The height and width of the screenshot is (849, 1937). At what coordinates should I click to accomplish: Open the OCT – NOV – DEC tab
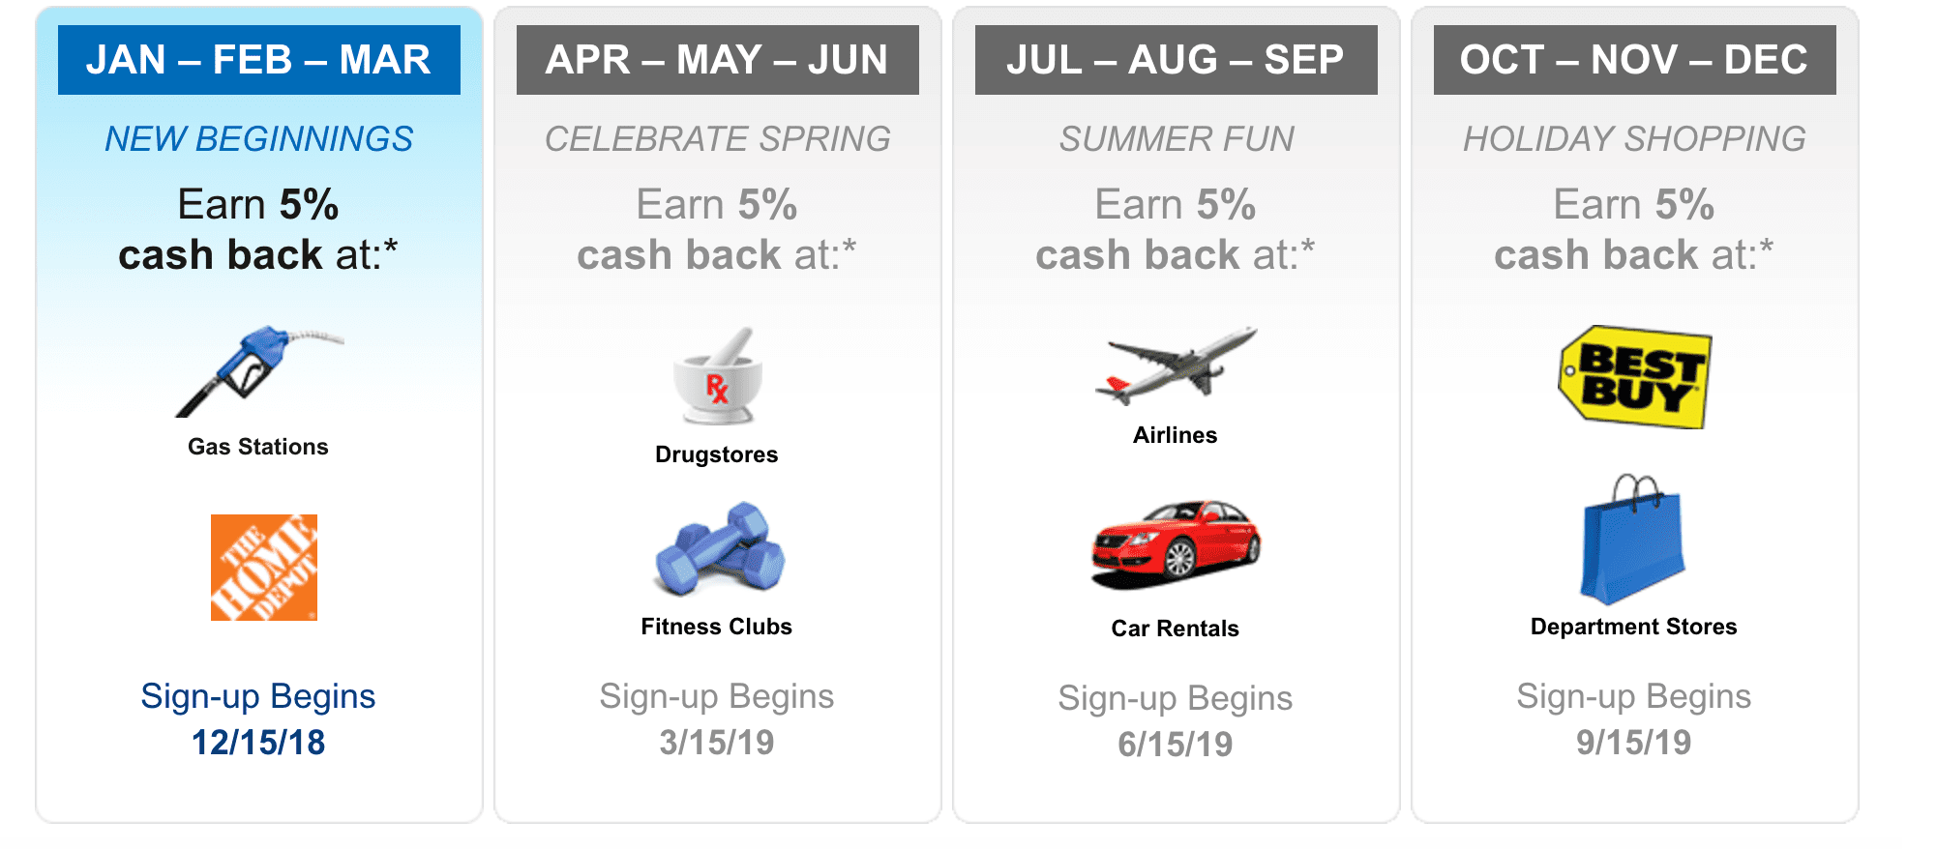1635,60
